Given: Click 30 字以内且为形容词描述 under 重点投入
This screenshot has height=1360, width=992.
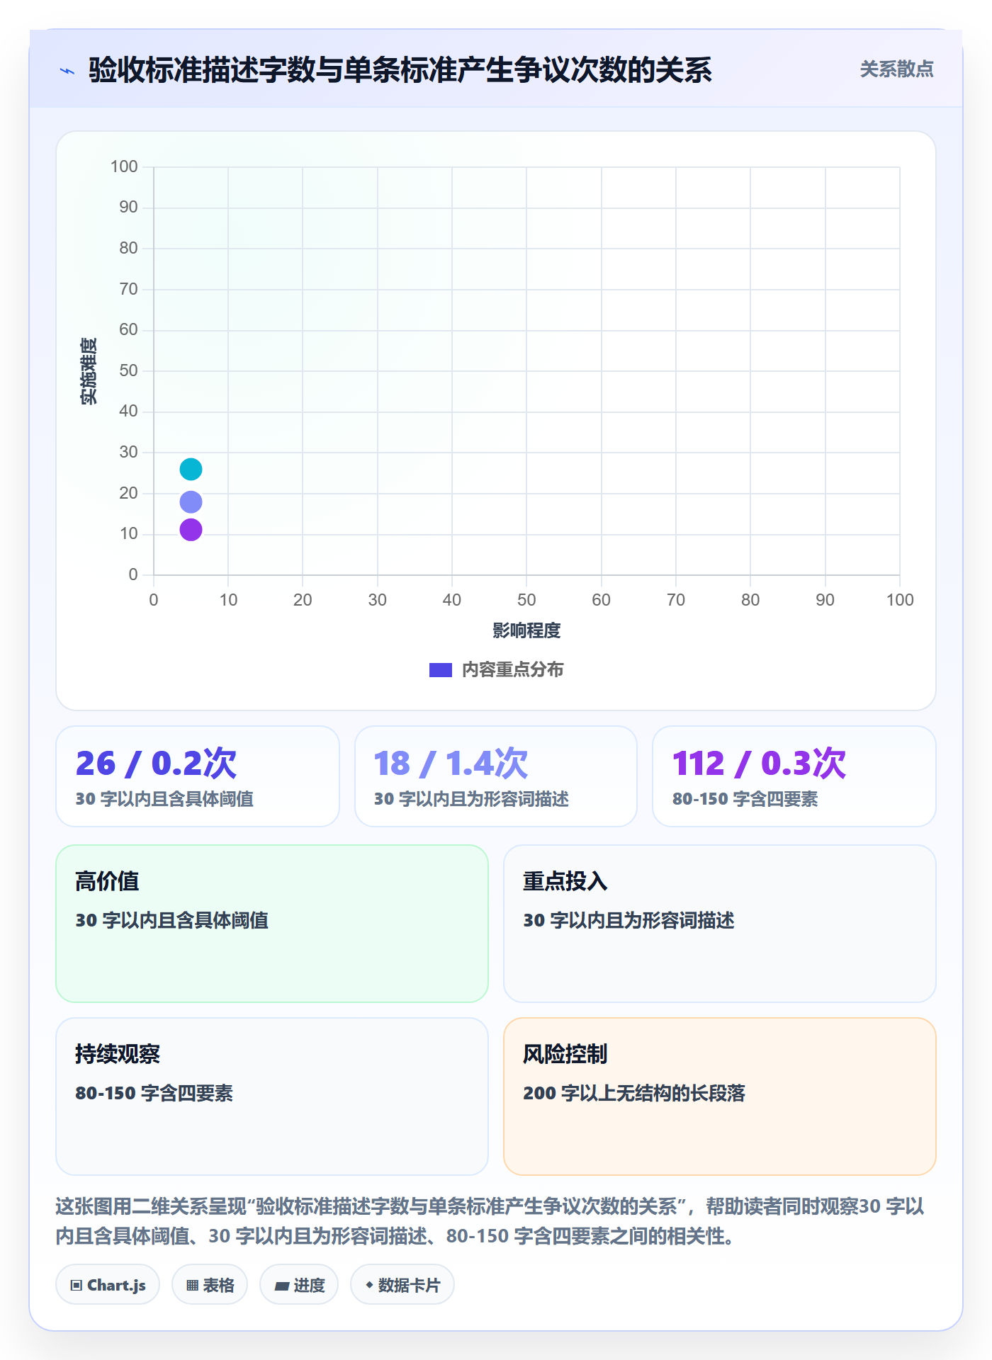Looking at the screenshot, I should 629,920.
